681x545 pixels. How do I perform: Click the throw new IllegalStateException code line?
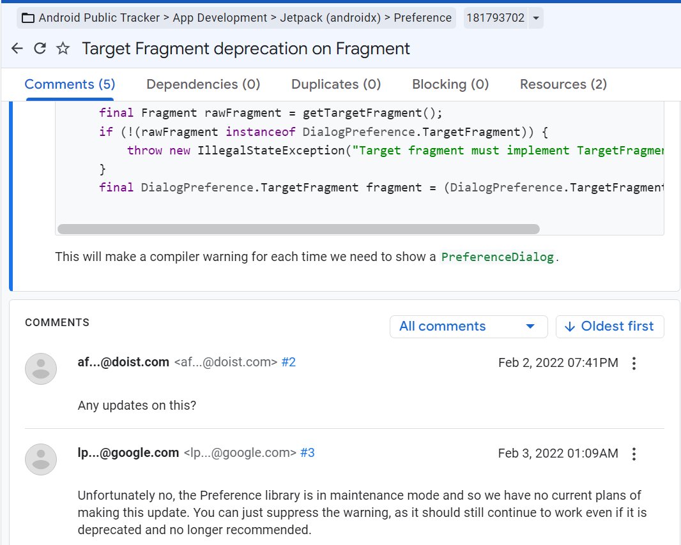tap(395, 151)
